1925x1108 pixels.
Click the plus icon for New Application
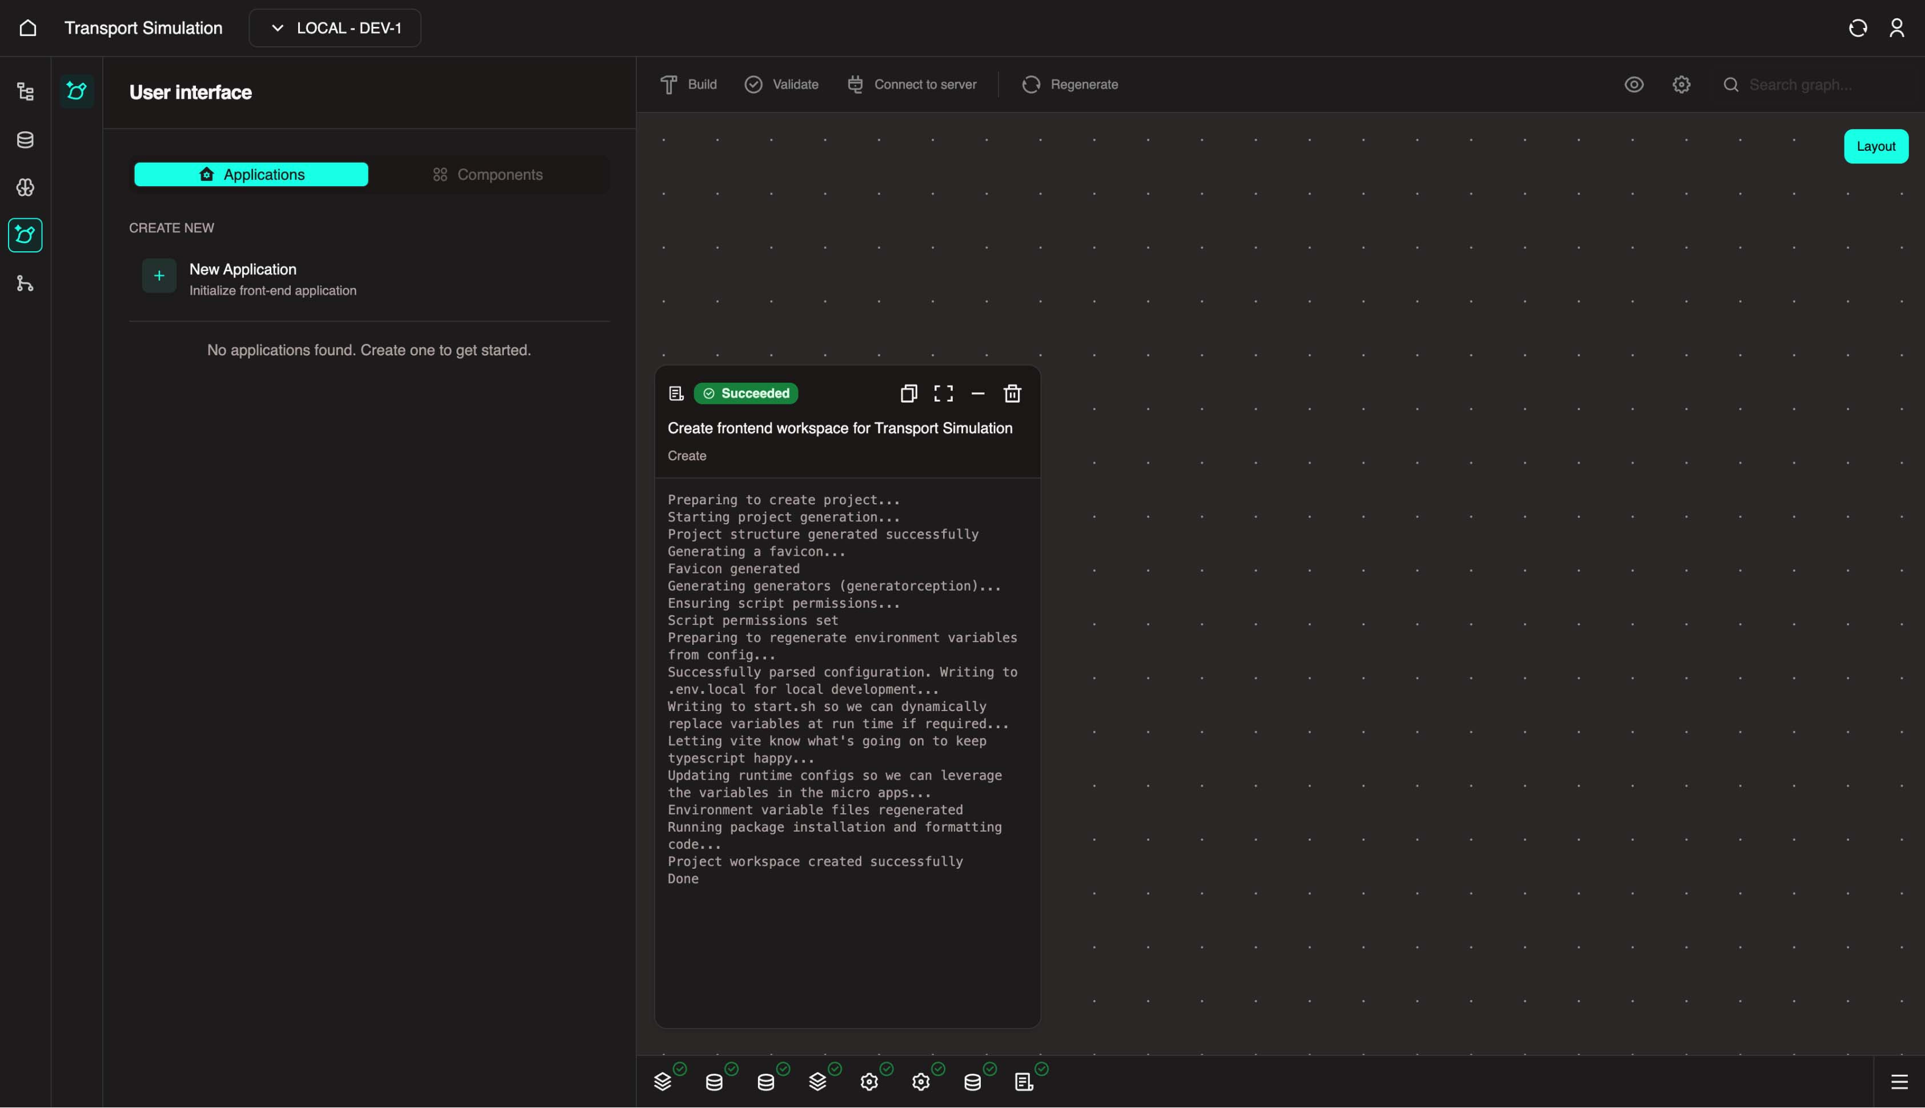tap(159, 275)
